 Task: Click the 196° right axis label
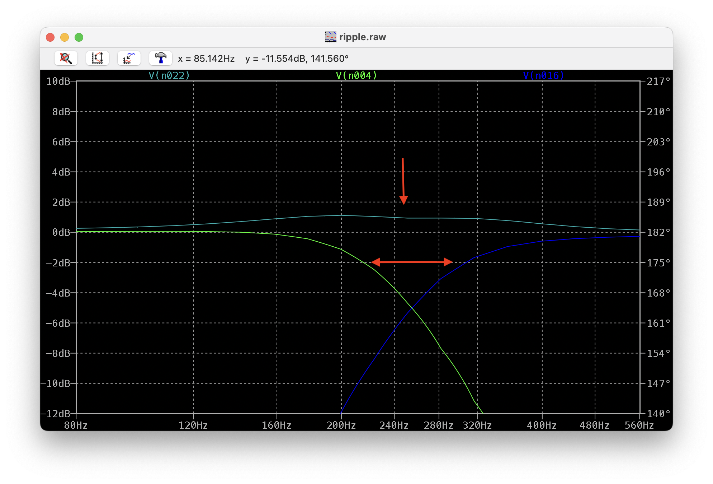click(658, 172)
